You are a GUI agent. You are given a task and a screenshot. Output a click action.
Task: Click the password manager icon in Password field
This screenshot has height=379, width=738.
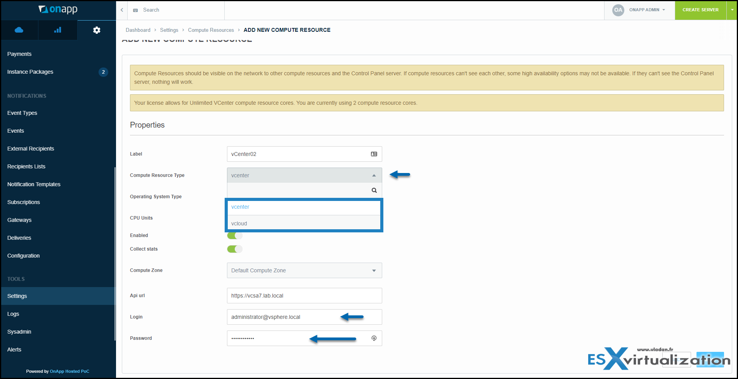pyautogui.click(x=374, y=338)
